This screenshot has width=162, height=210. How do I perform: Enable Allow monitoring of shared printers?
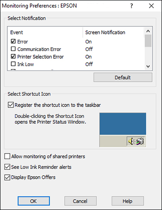[x=7, y=156]
